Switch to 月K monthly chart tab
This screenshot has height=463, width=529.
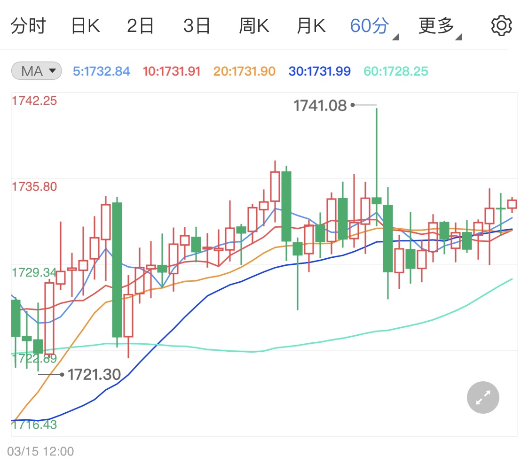point(311,26)
